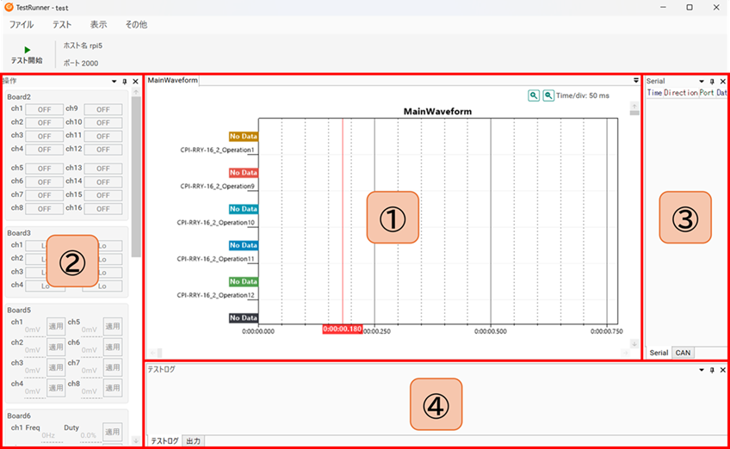Screen dimensions: 730x449
Task: Switch to the CAN tab
Action: (x=683, y=353)
